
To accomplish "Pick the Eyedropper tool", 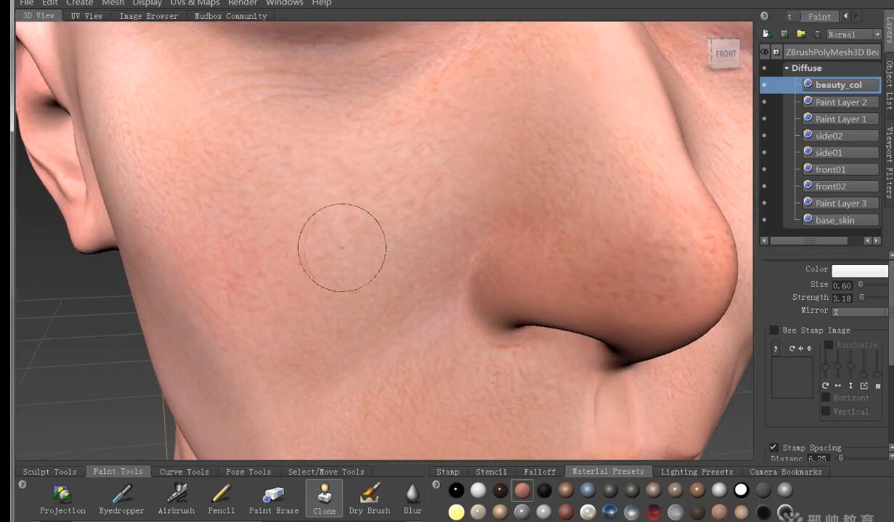I will pos(121,496).
